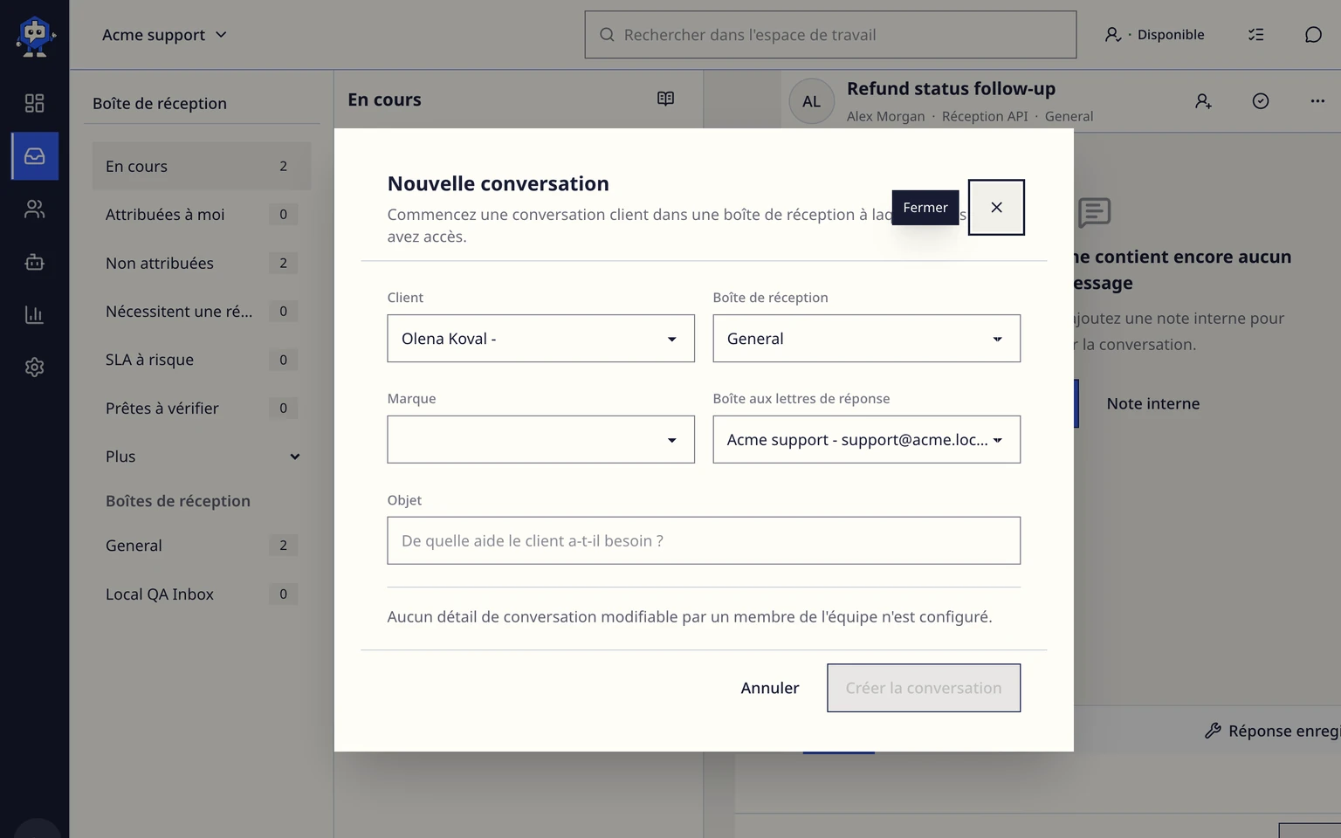Click the workspace search field
Image resolution: width=1341 pixels, height=838 pixels.
coord(830,35)
